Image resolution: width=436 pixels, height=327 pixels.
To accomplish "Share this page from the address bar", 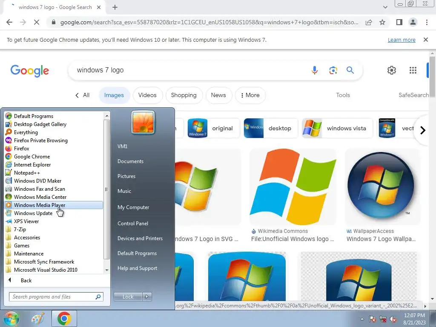I will 369,22.
